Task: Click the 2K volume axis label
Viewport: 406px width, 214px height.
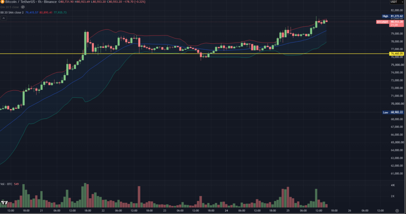Action: click(393, 196)
